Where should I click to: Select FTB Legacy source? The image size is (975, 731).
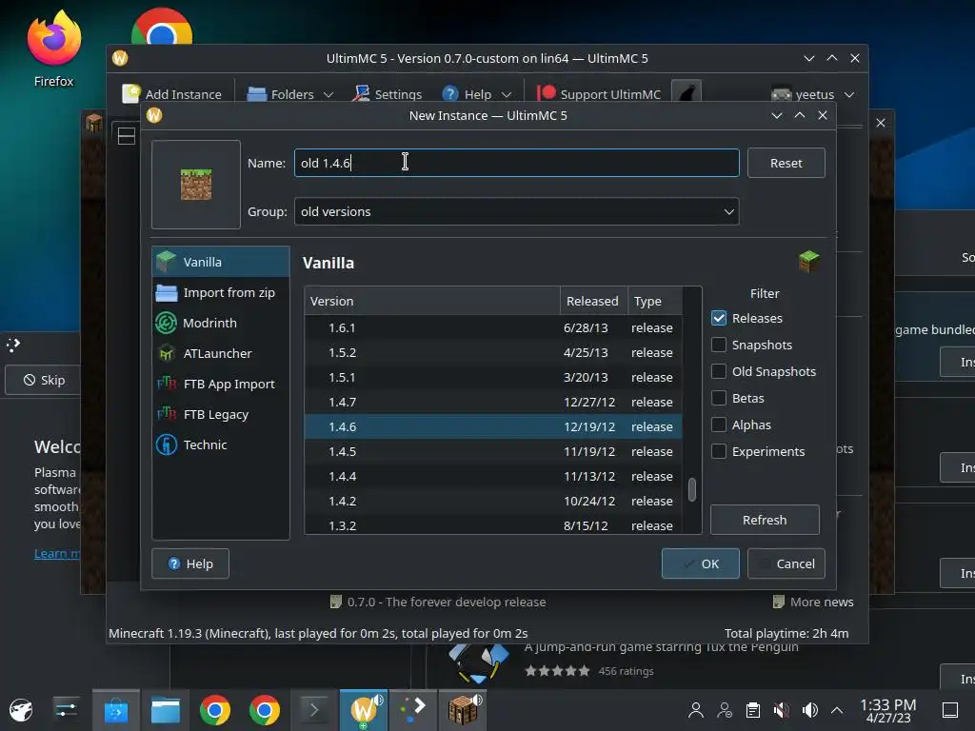pos(221,414)
